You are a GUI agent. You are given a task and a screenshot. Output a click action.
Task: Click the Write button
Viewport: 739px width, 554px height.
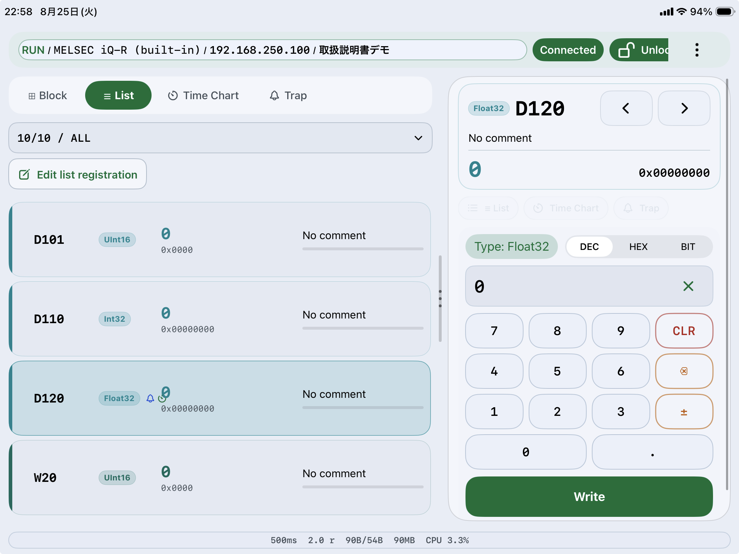tap(589, 497)
